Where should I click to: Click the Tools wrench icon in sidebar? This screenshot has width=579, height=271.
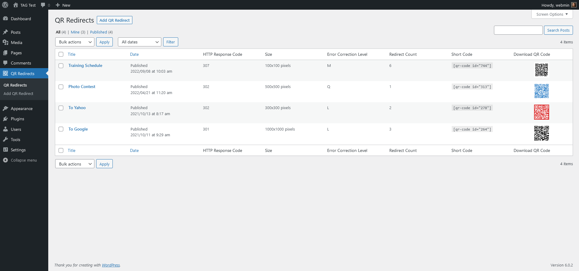(x=5, y=140)
